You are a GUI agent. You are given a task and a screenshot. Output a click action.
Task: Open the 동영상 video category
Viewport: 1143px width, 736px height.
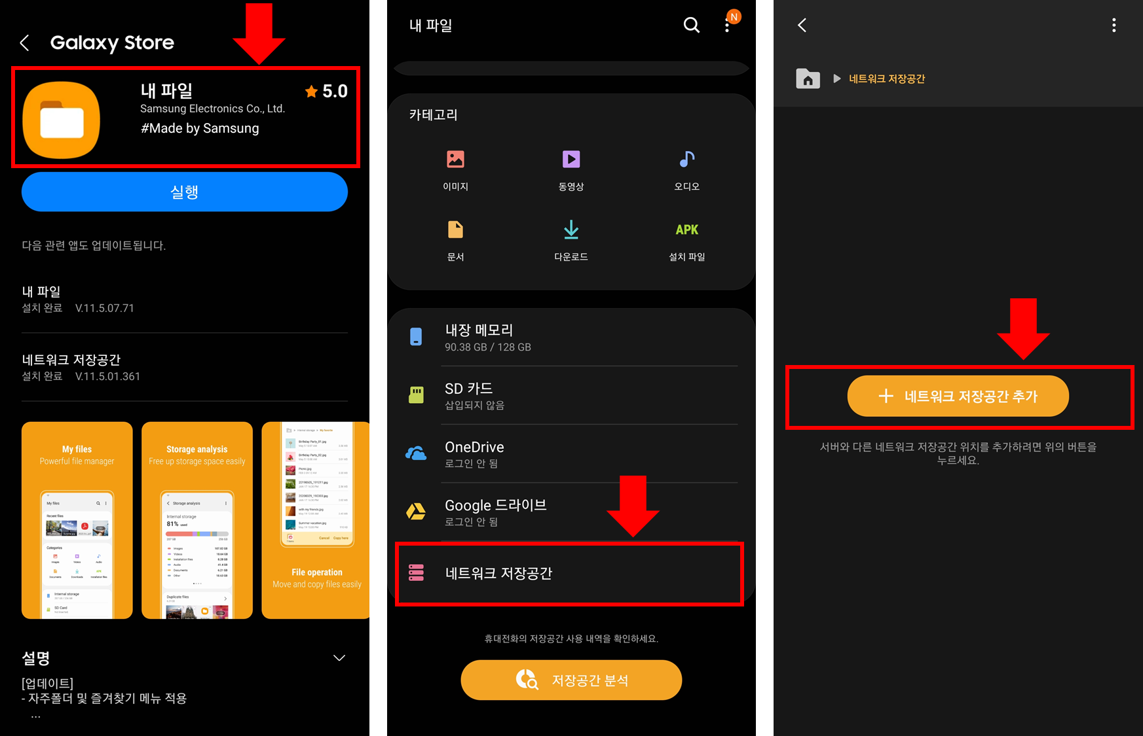coord(571,171)
